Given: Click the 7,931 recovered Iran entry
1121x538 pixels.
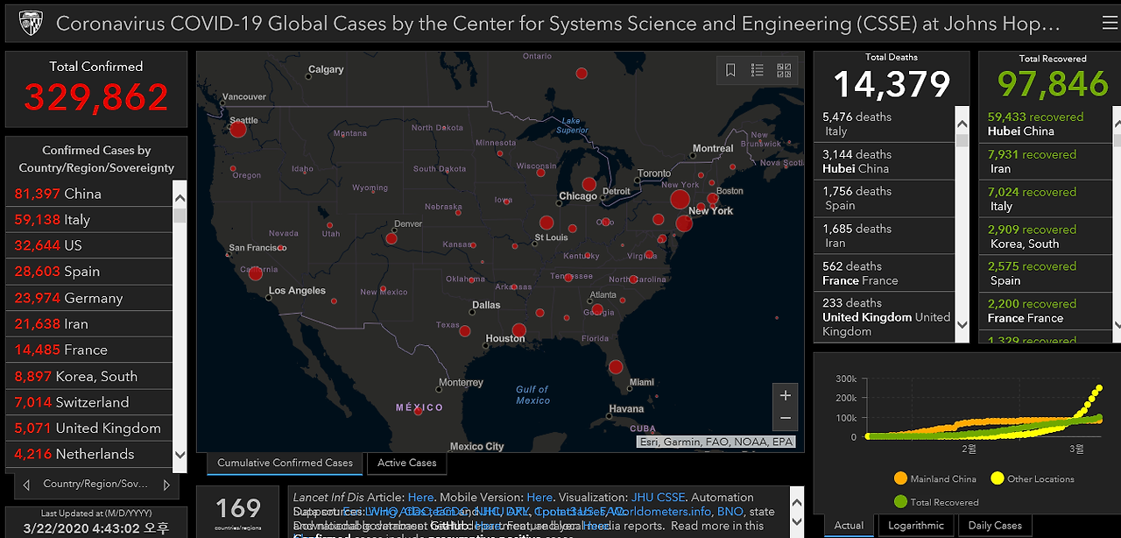Looking at the screenshot, I should pos(1046,161).
